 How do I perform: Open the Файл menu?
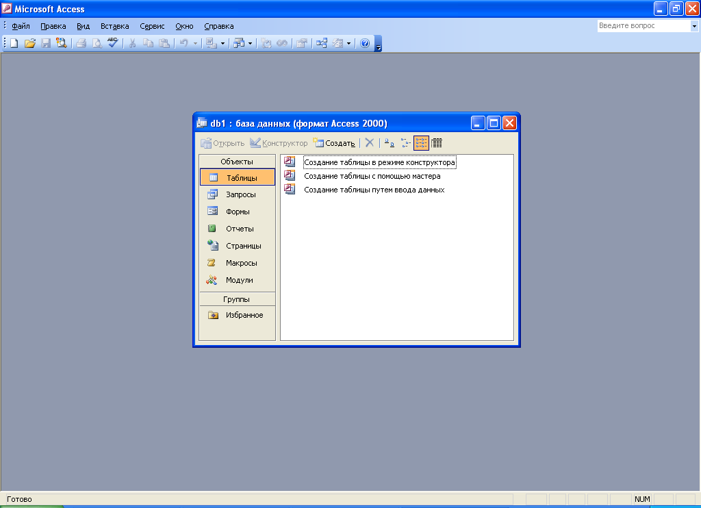[x=21, y=26]
